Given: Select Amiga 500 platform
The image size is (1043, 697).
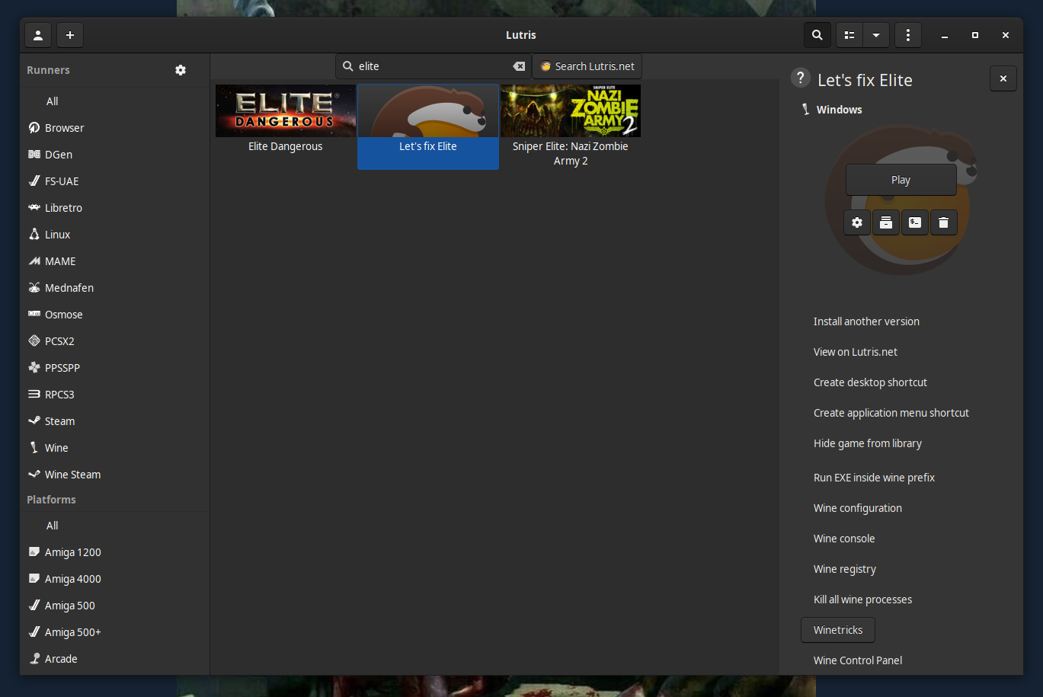Looking at the screenshot, I should click(x=114, y=606).
